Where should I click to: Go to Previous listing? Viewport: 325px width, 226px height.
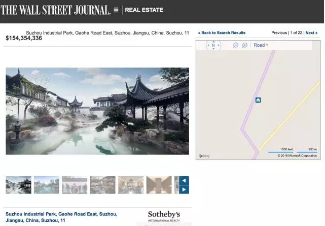click(x=279, y=33)
